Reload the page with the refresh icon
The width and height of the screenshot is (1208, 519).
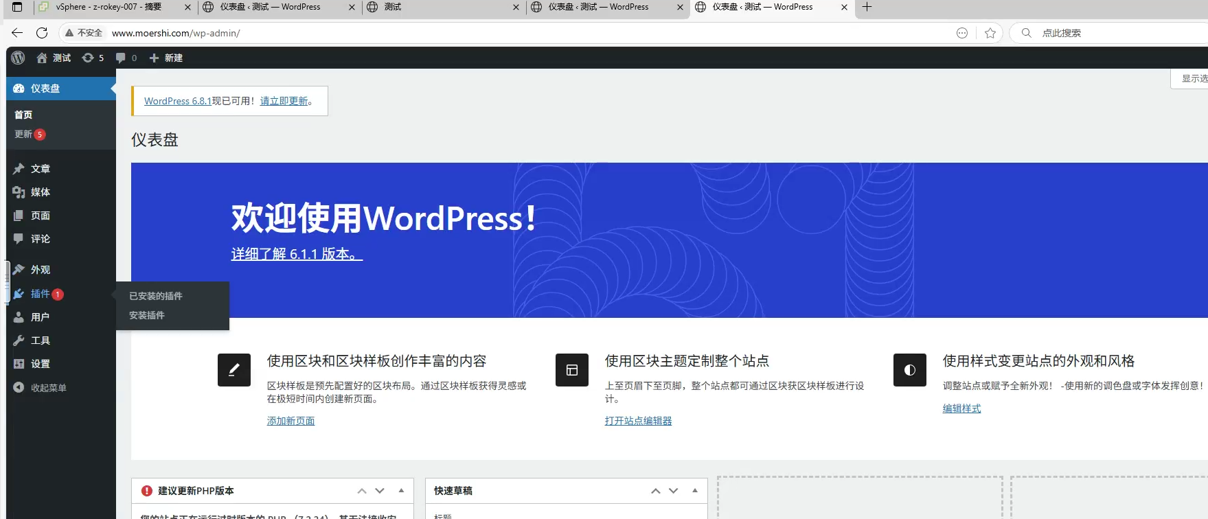click(42, 33)
